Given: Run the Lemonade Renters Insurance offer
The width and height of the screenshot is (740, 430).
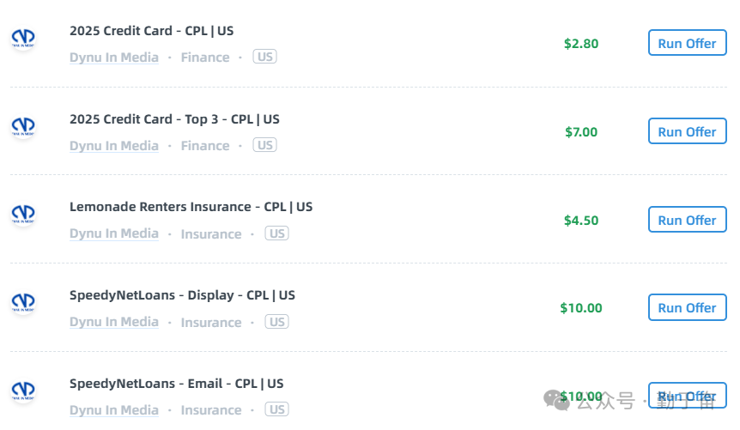Looking at the screenshot, I should coord(687,220).
